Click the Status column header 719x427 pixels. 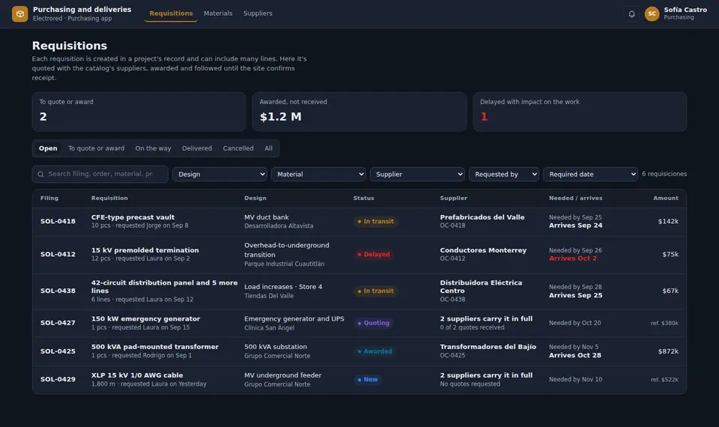point(364,198)
